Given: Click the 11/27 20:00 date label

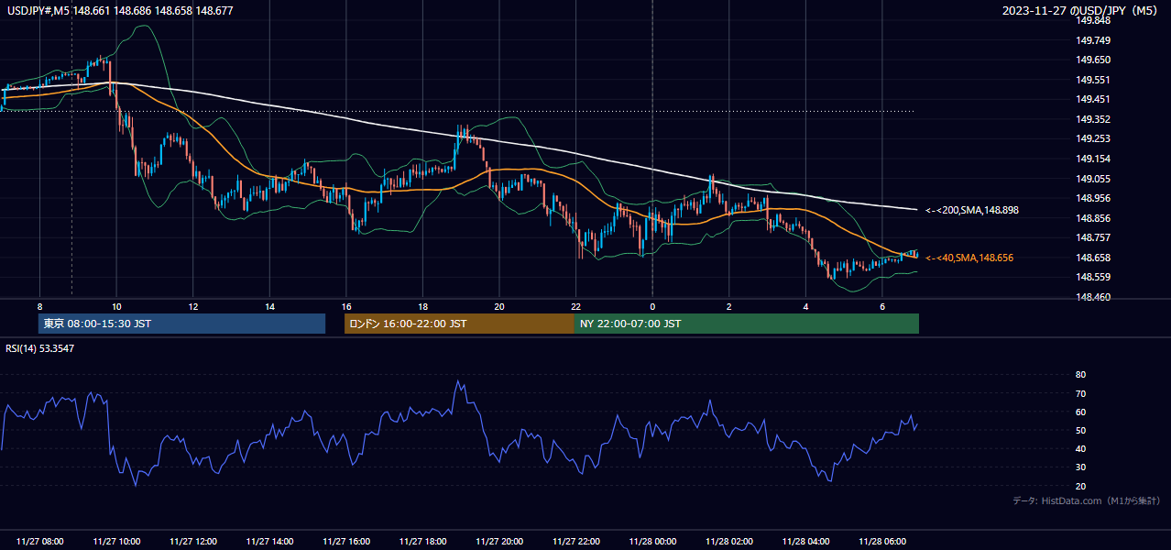Looking at the screenshot, I should (499, 542).
